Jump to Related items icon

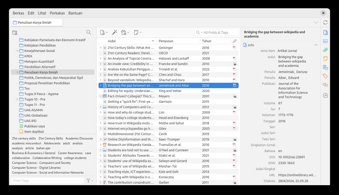[x=325, y=85]
